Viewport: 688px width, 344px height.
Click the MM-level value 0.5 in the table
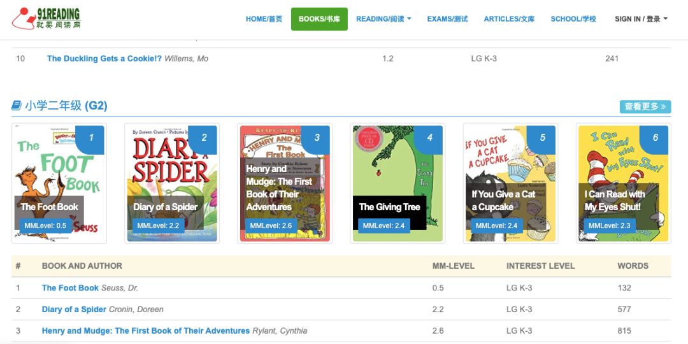click(x=438, y=288)
